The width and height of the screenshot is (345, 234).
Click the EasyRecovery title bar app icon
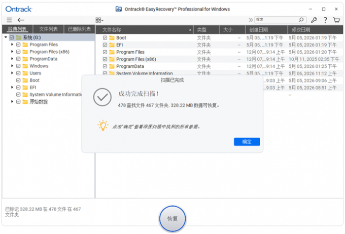118,9
